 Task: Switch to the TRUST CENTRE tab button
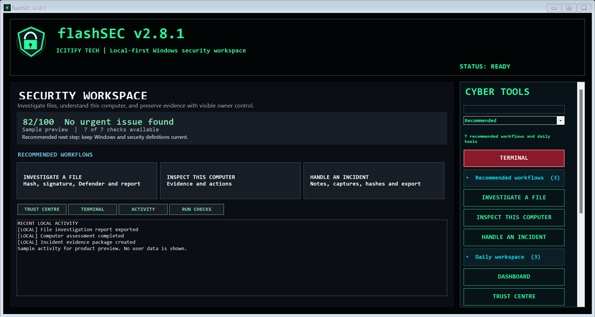click(42, 209)
